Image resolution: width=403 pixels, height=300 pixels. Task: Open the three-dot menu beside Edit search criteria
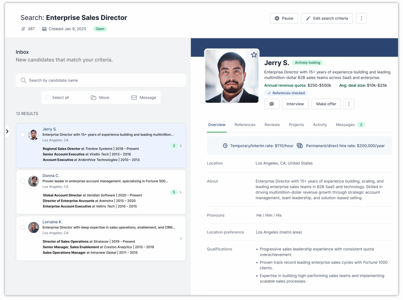click(x=361, y=18)
